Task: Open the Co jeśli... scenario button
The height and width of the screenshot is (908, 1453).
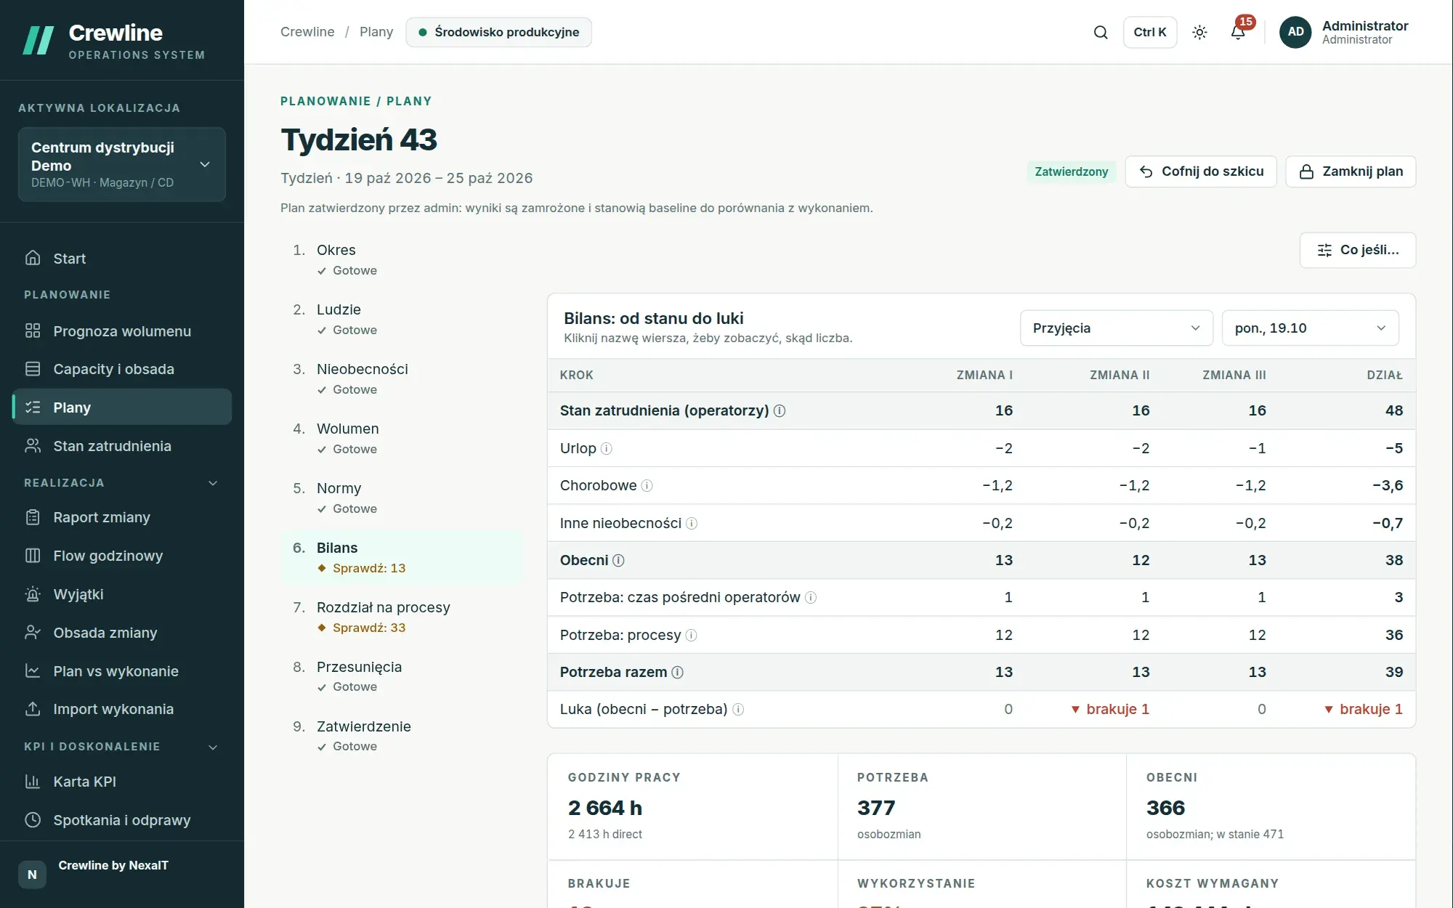Action: [x=1358, y=250]
